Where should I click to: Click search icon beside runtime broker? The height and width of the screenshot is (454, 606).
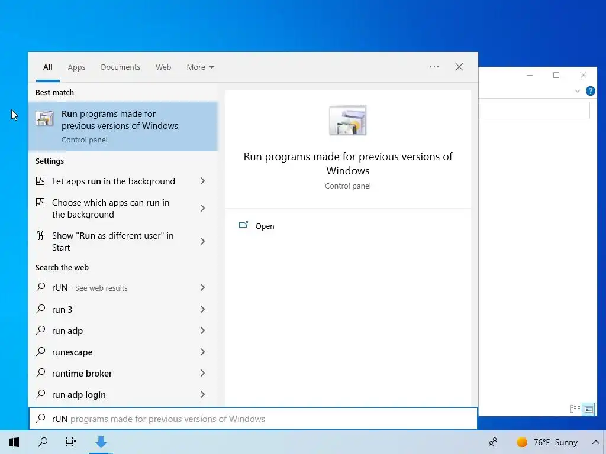click(40, 372)
